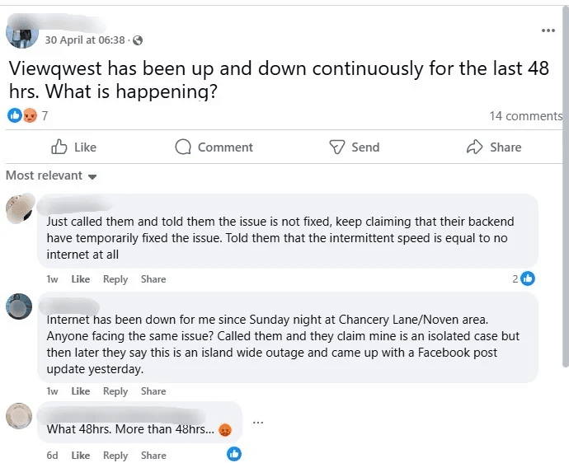Viewport: 569px width, 463px height.
Task: Click the Comment speech bubble button
Action: pos(214,147)
